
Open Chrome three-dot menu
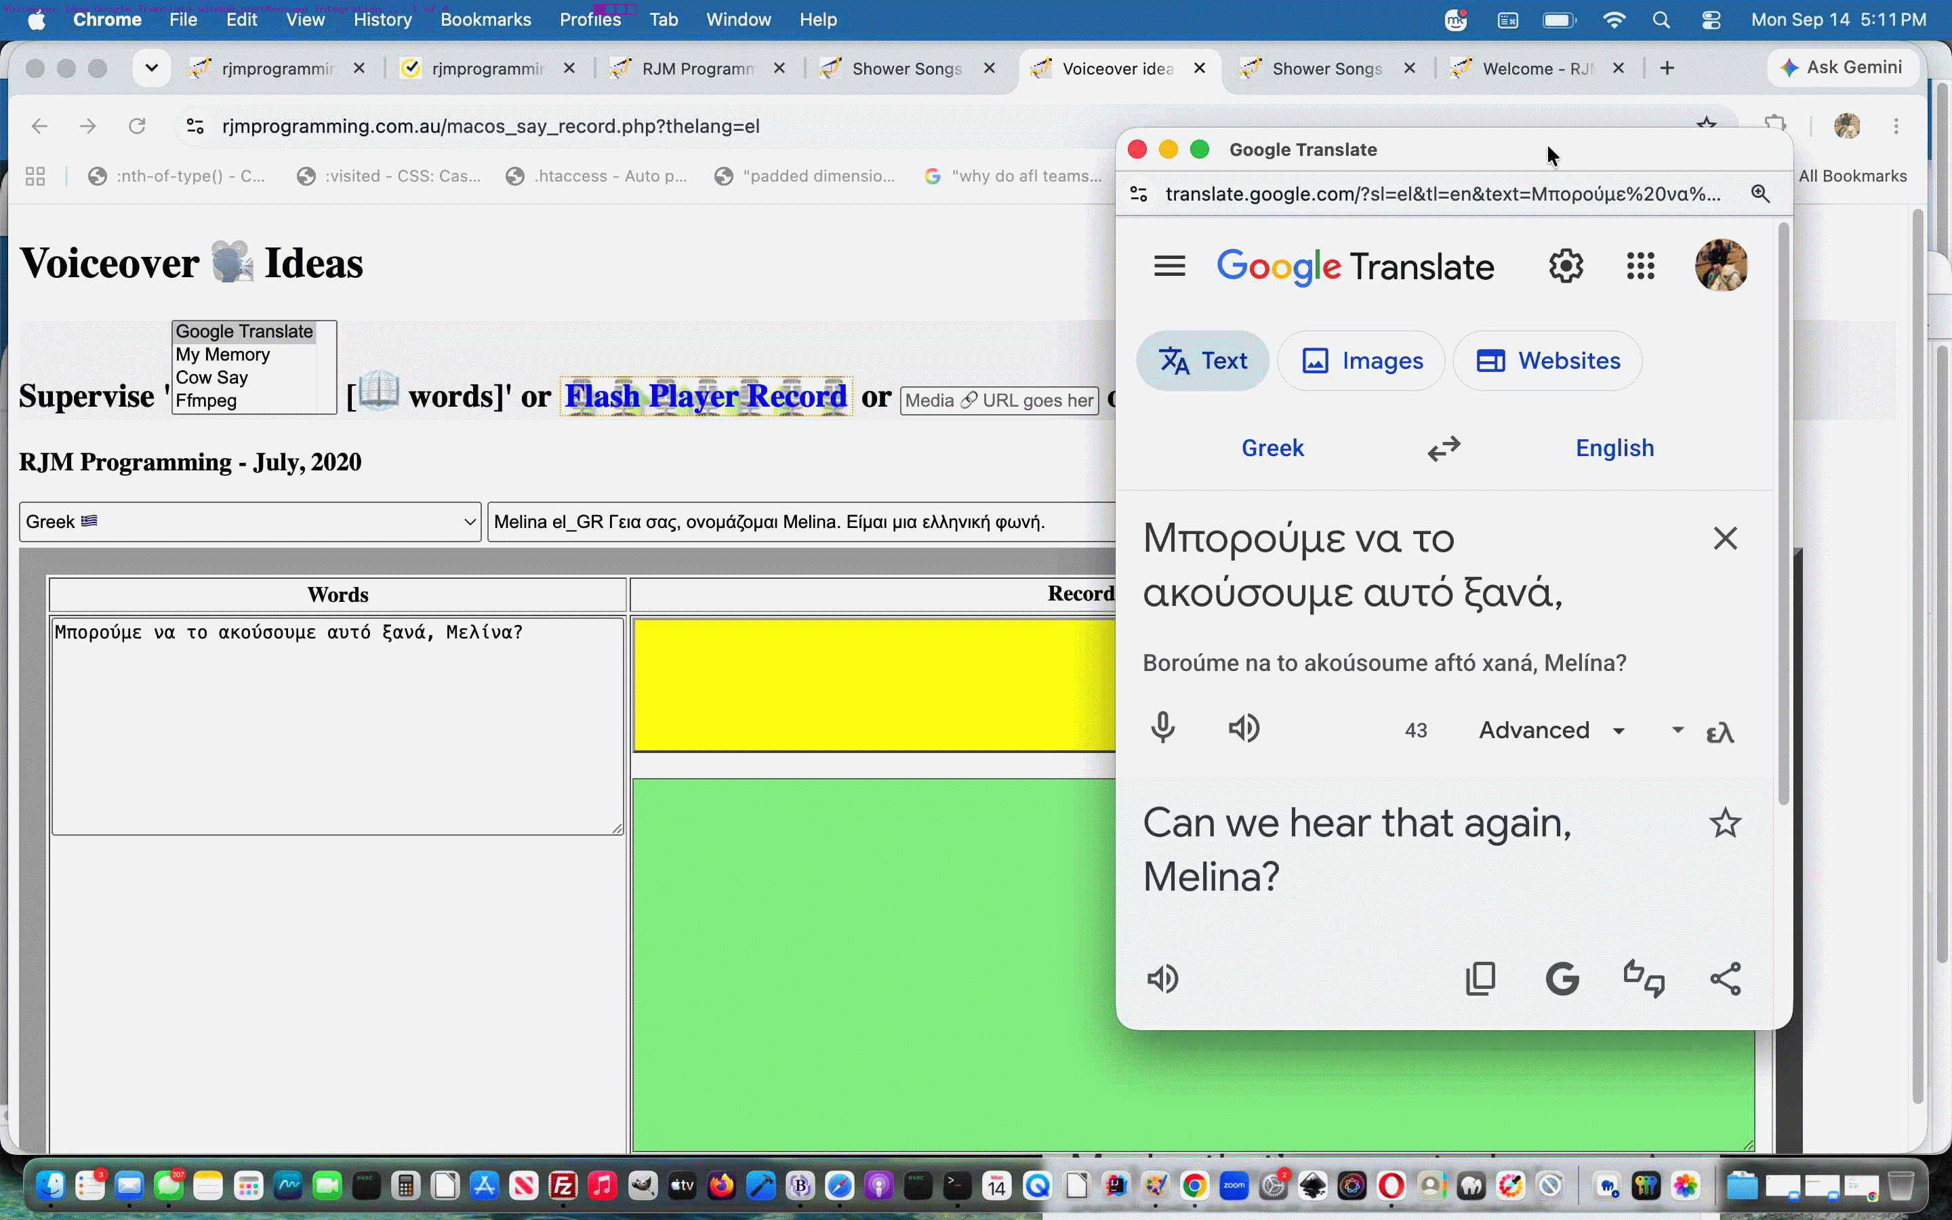1896,126
